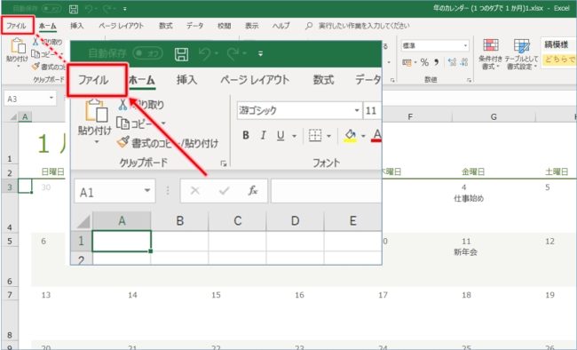Open the A1 name box dropdown arrow

[147, 190]
